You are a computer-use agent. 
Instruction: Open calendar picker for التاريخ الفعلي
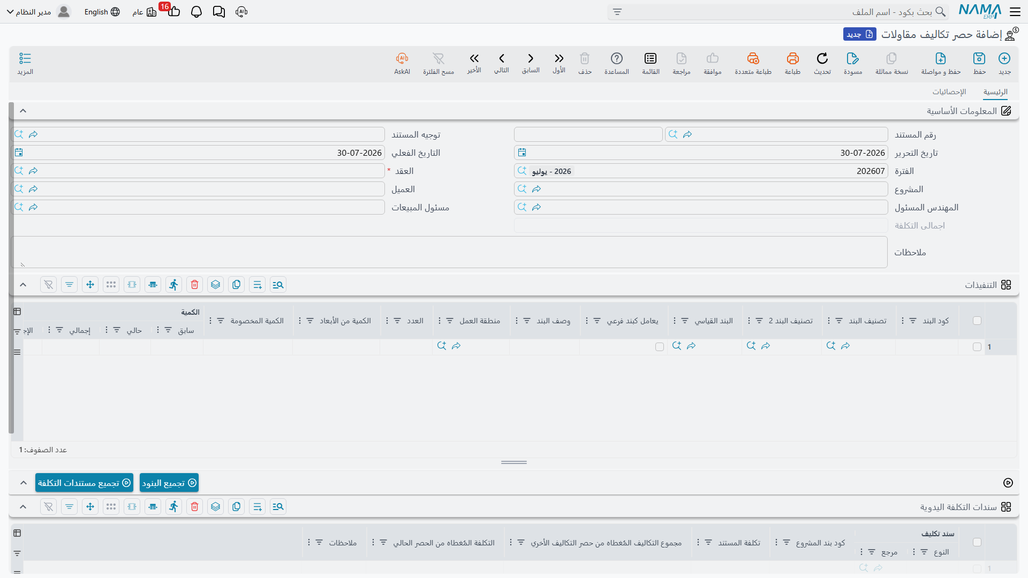click(19, 153)
